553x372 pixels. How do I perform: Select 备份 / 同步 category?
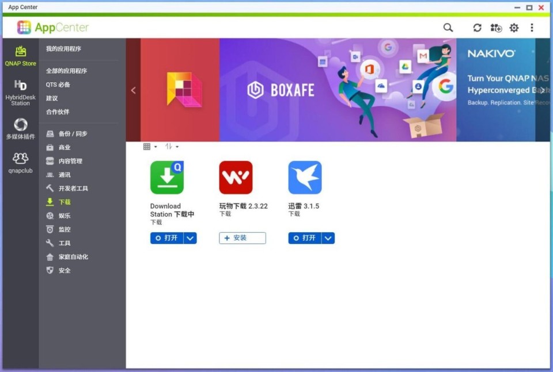67,134
